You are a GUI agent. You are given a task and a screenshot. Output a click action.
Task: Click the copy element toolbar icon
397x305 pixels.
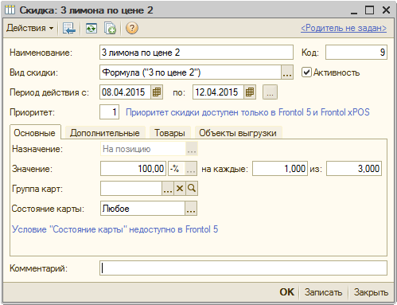click(110, 28)
